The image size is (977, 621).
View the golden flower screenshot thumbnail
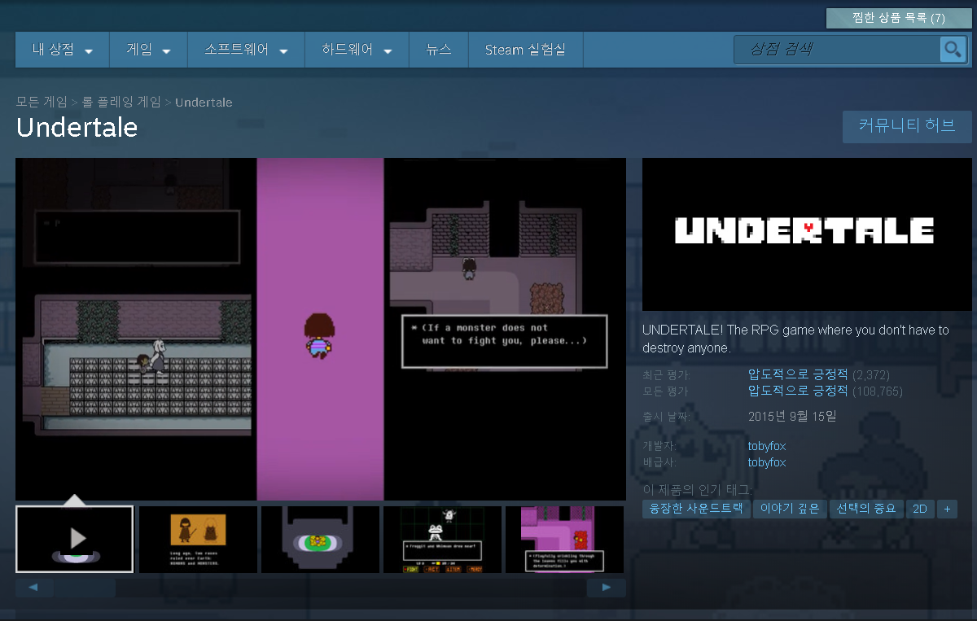(320, 540)
